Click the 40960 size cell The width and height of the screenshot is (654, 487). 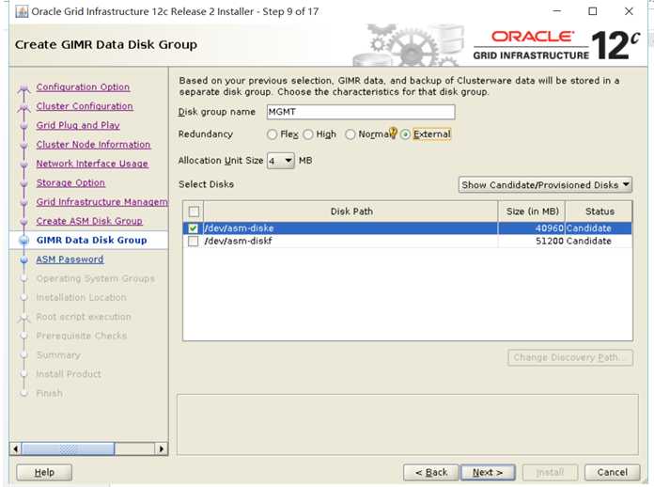pos(532,228)
